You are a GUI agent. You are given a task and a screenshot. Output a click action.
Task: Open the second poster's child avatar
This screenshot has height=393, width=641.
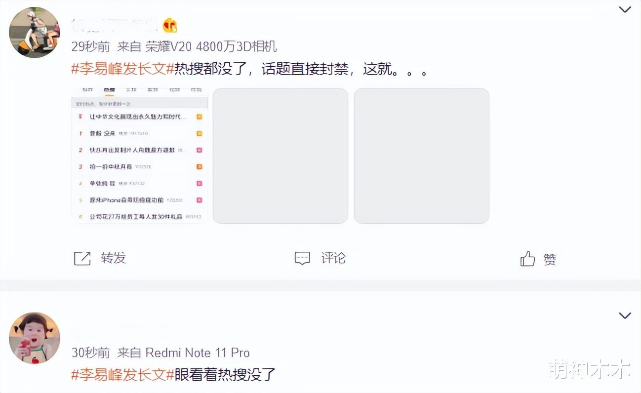pos(34,338)
